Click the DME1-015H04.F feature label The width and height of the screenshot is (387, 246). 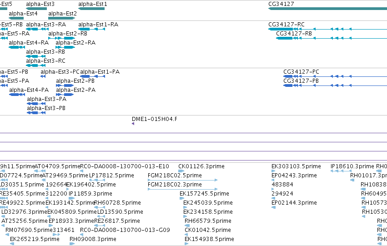(155, 119)
